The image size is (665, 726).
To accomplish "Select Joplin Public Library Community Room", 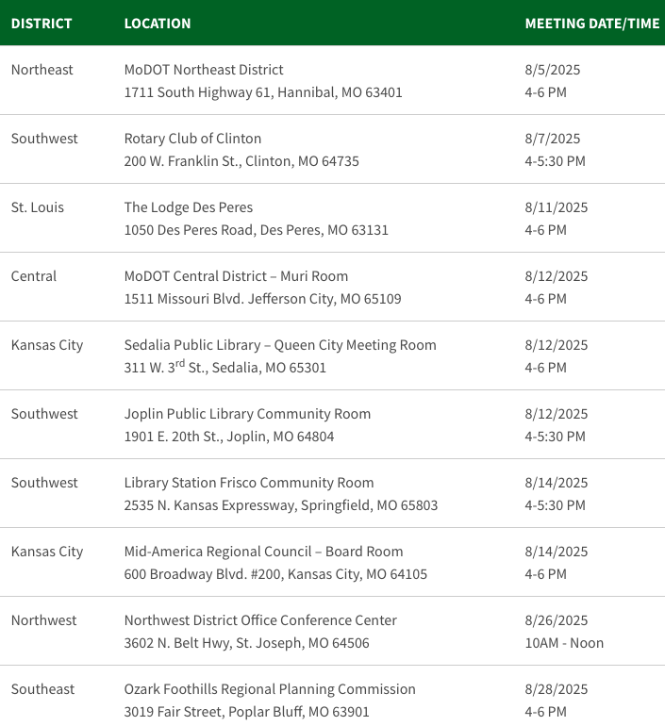I will pos(247,414).
